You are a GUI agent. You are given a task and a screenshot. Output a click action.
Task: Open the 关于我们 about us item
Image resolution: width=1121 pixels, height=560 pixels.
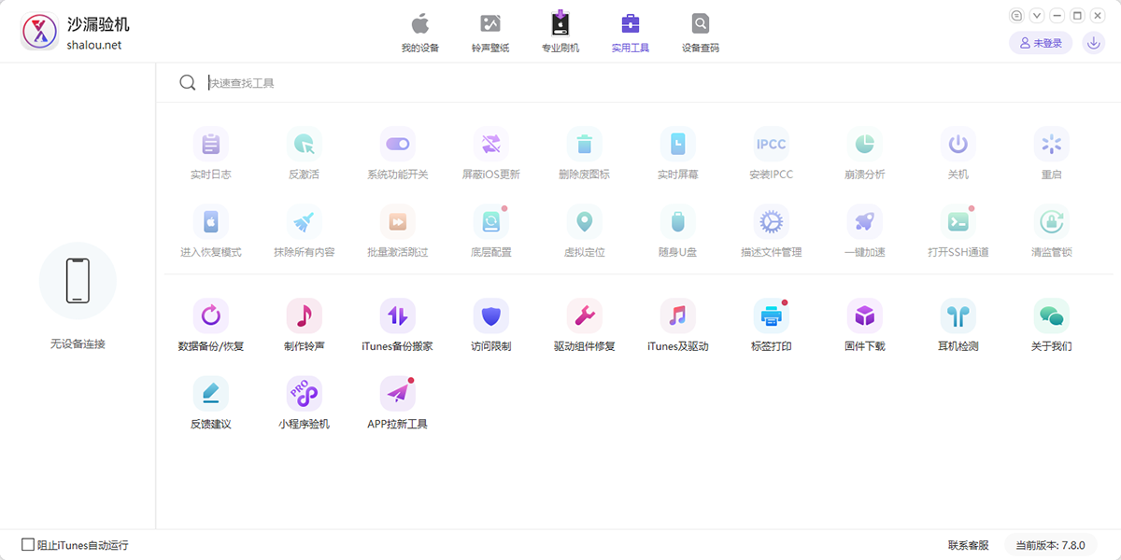pos(1052,326)
